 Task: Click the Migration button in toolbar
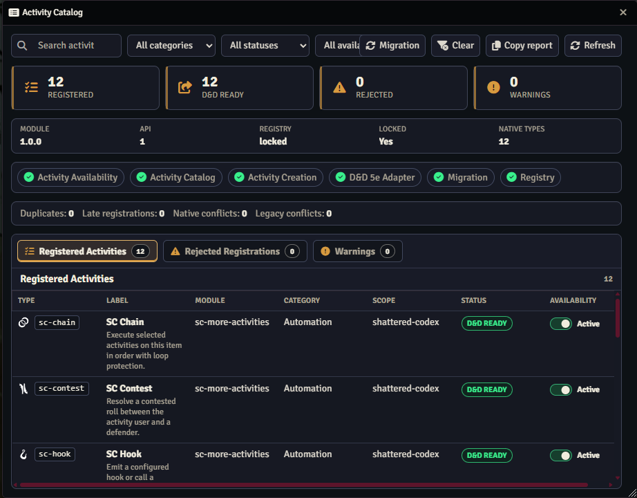[392, 46]
